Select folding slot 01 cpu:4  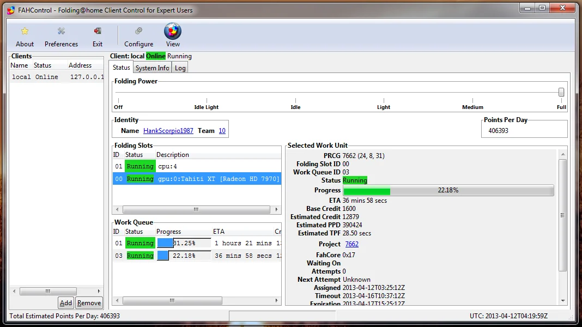click(x=197, y=166)
